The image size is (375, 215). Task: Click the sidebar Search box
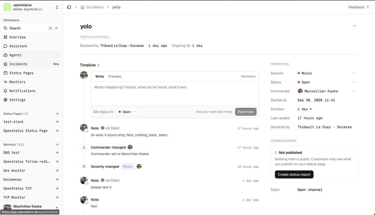coord(31,28)
